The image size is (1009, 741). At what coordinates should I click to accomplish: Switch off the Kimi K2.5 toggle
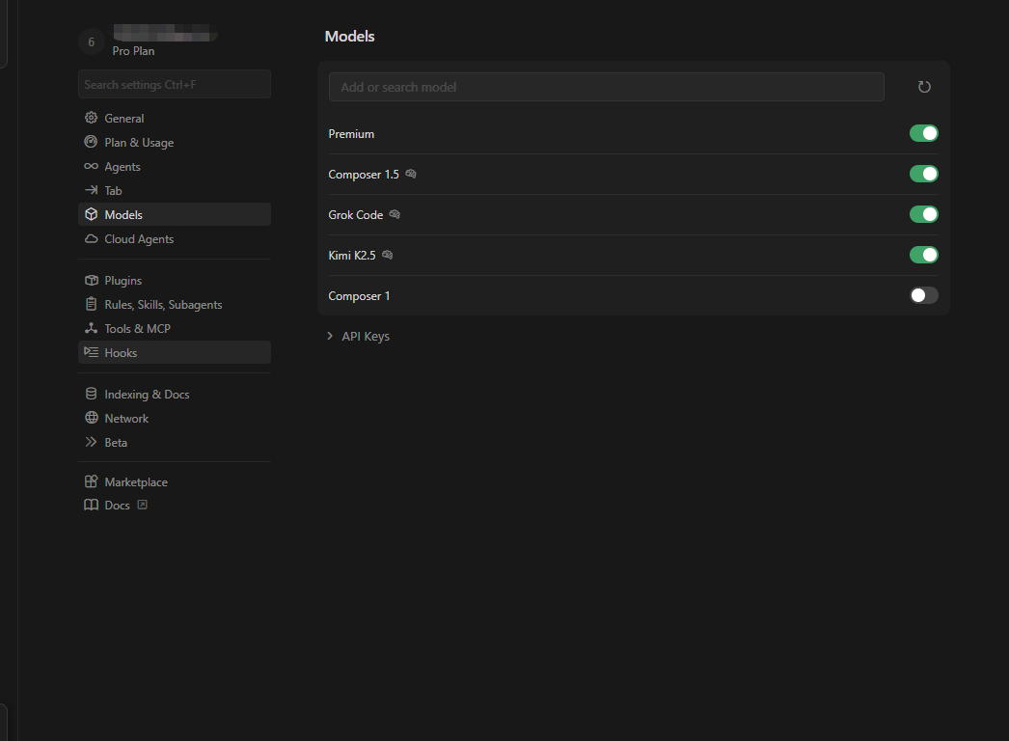(923, 255)
